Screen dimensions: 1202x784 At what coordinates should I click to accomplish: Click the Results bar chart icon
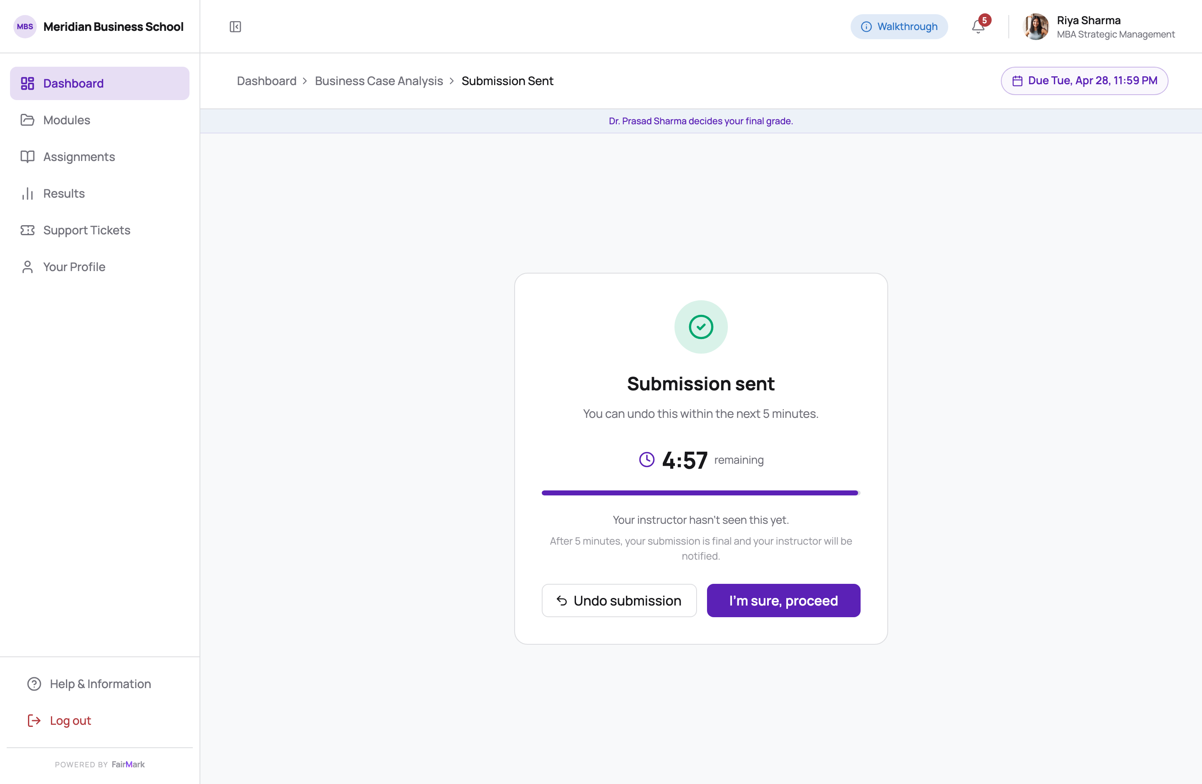(27, 194)
